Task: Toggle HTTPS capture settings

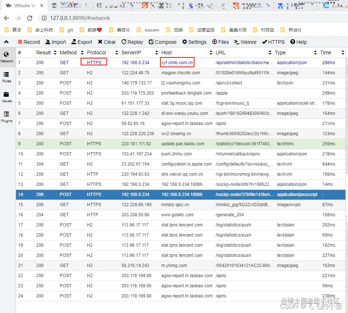Action: point(273,42)
